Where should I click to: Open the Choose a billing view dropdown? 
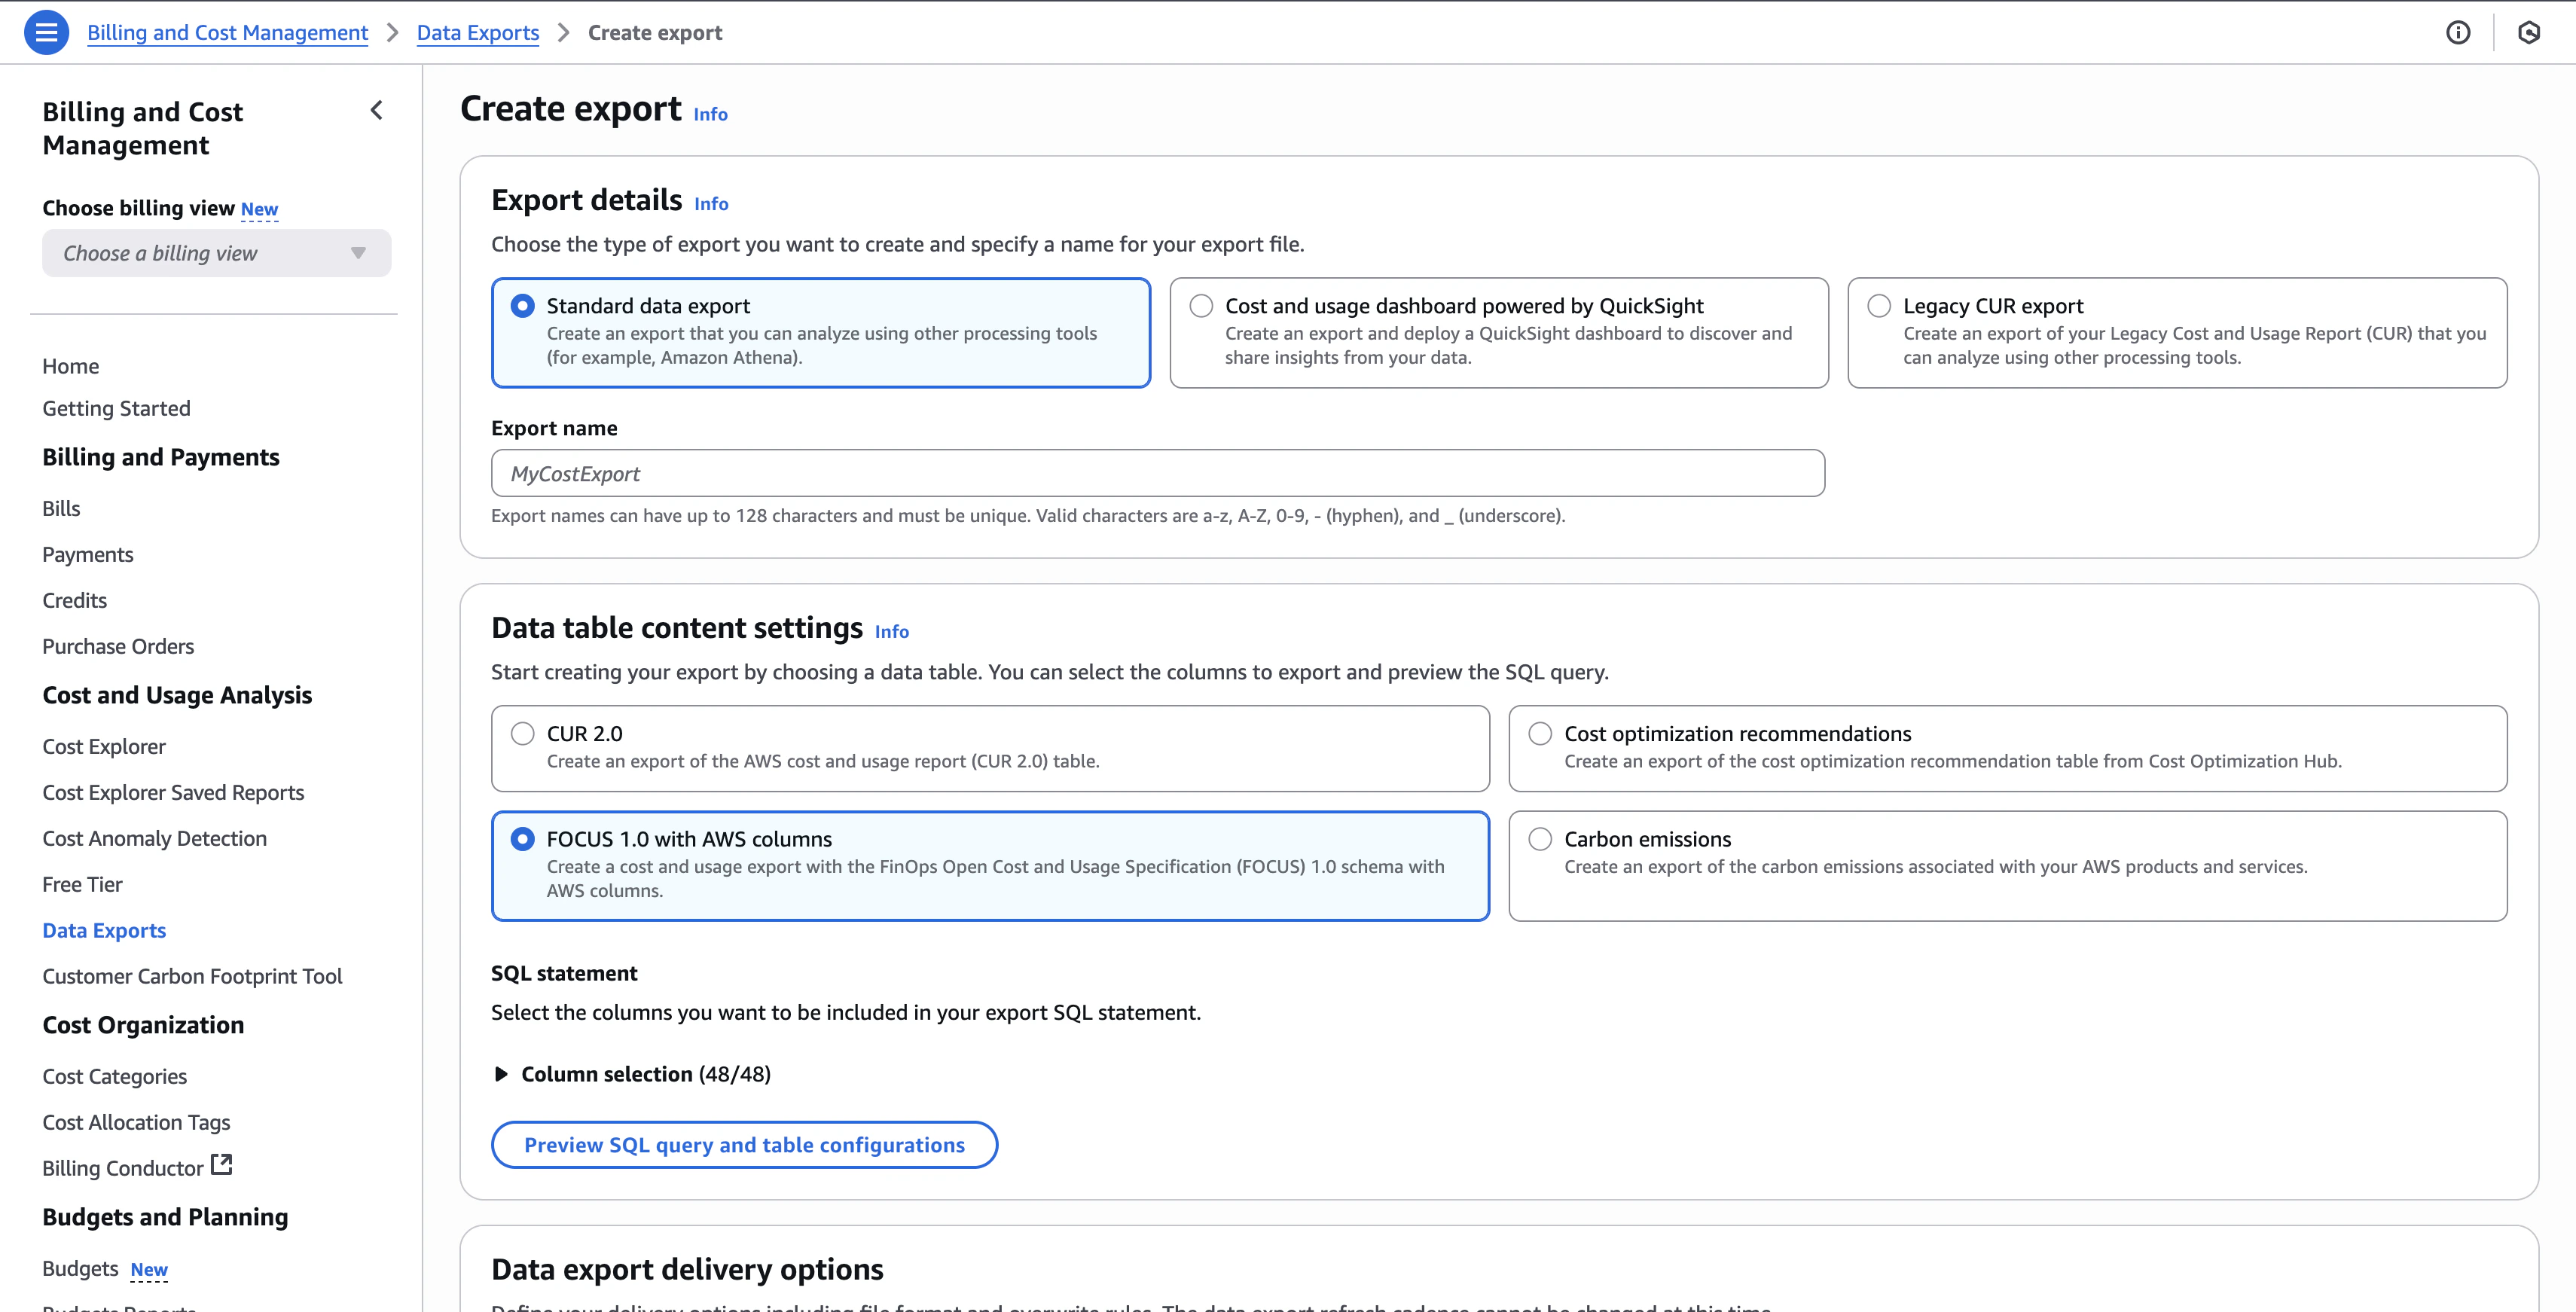tap(216, 253)
